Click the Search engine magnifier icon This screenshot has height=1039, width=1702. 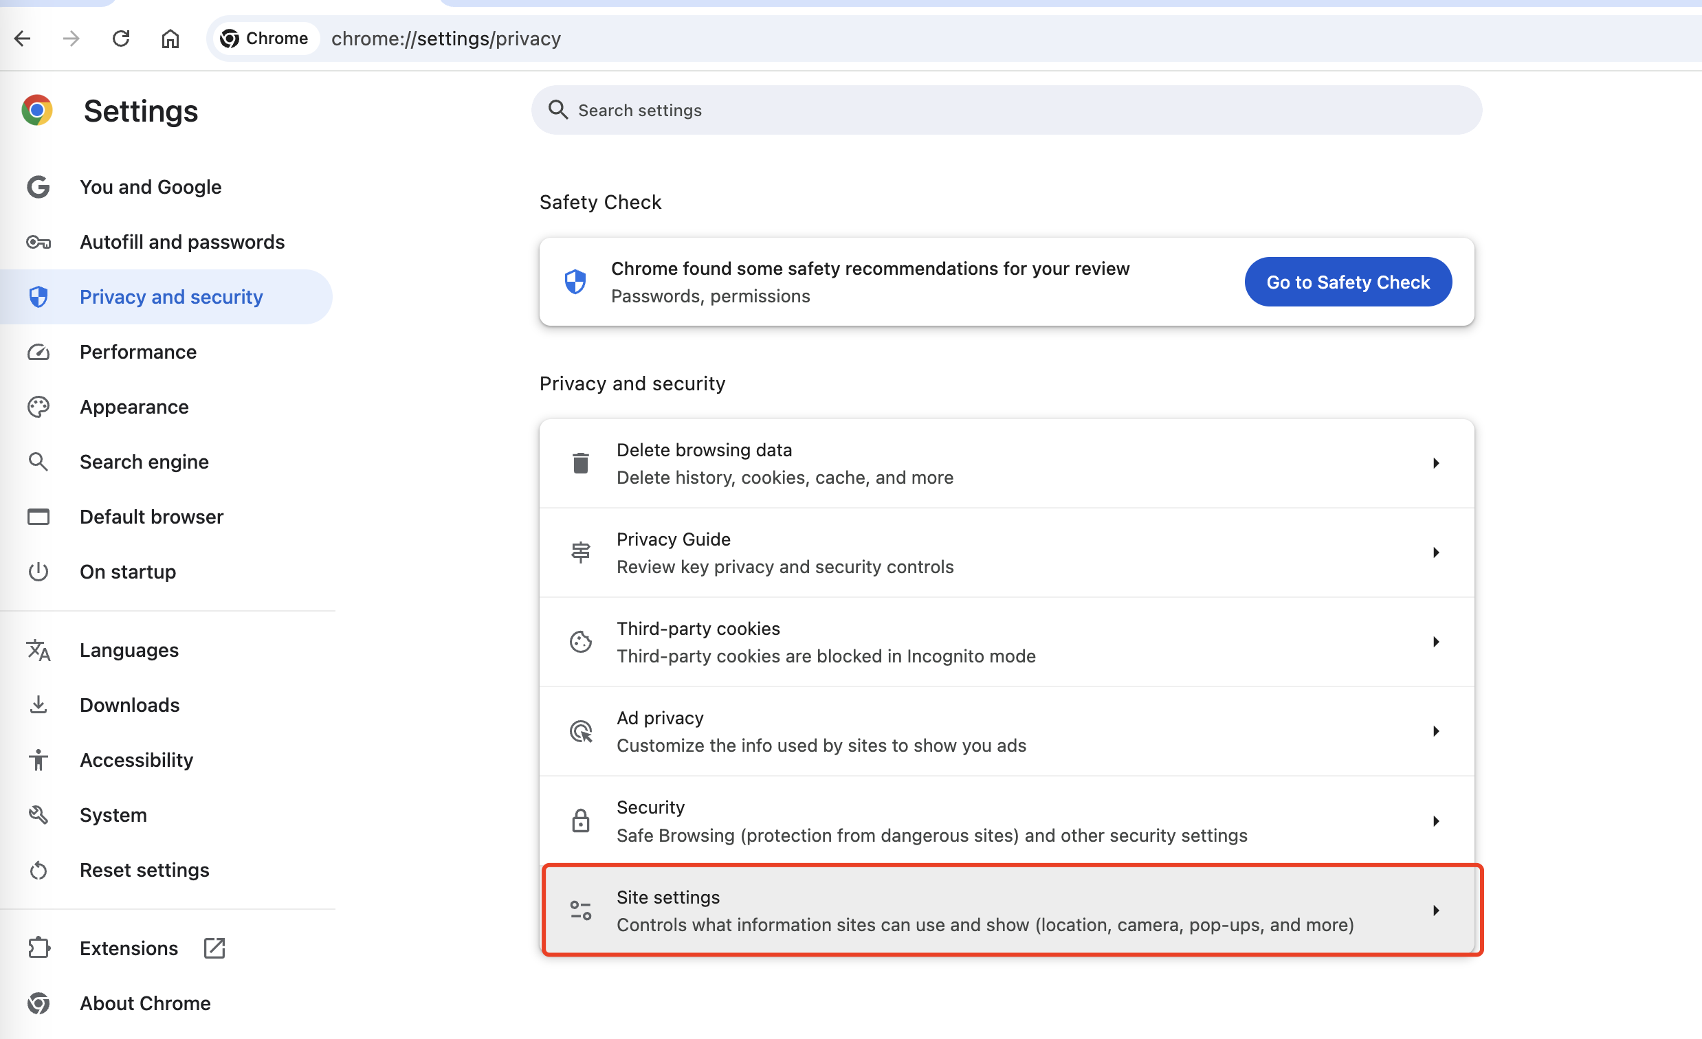pyautogui.click(x=38, y=462)
